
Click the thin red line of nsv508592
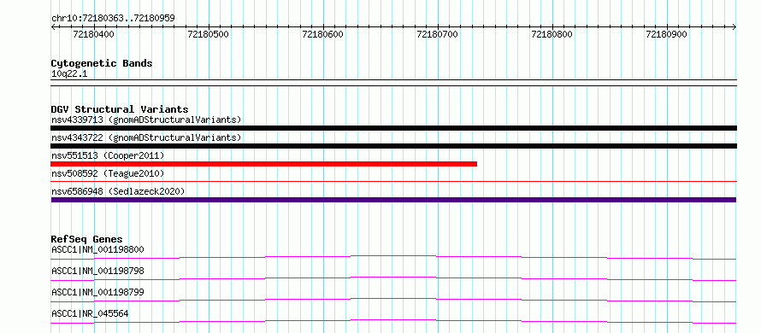tap(393, 181)
